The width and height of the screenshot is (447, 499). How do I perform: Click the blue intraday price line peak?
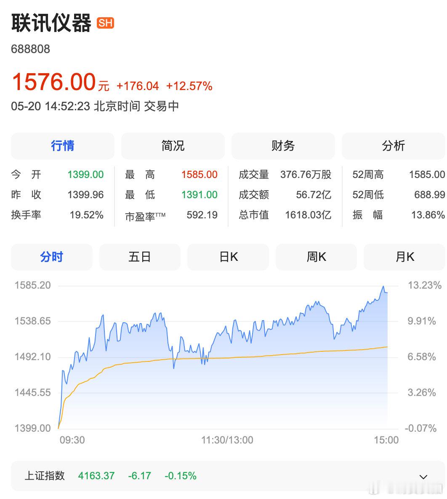383,287
